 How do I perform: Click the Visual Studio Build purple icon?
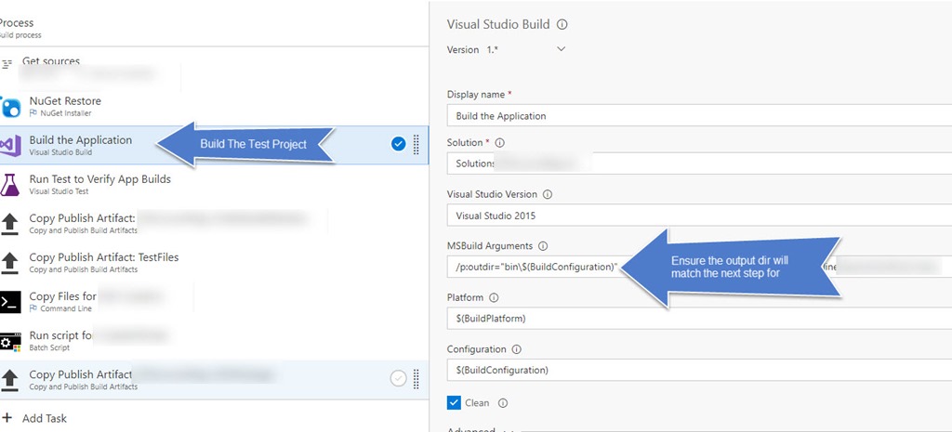point(11,146)
